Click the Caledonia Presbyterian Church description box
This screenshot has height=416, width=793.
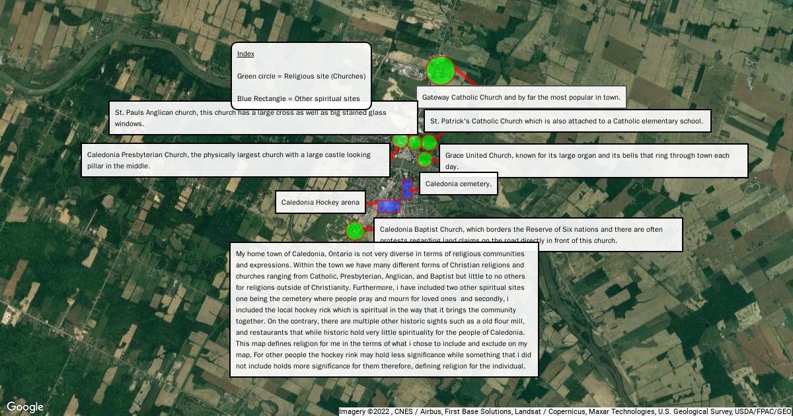point(235,160)
